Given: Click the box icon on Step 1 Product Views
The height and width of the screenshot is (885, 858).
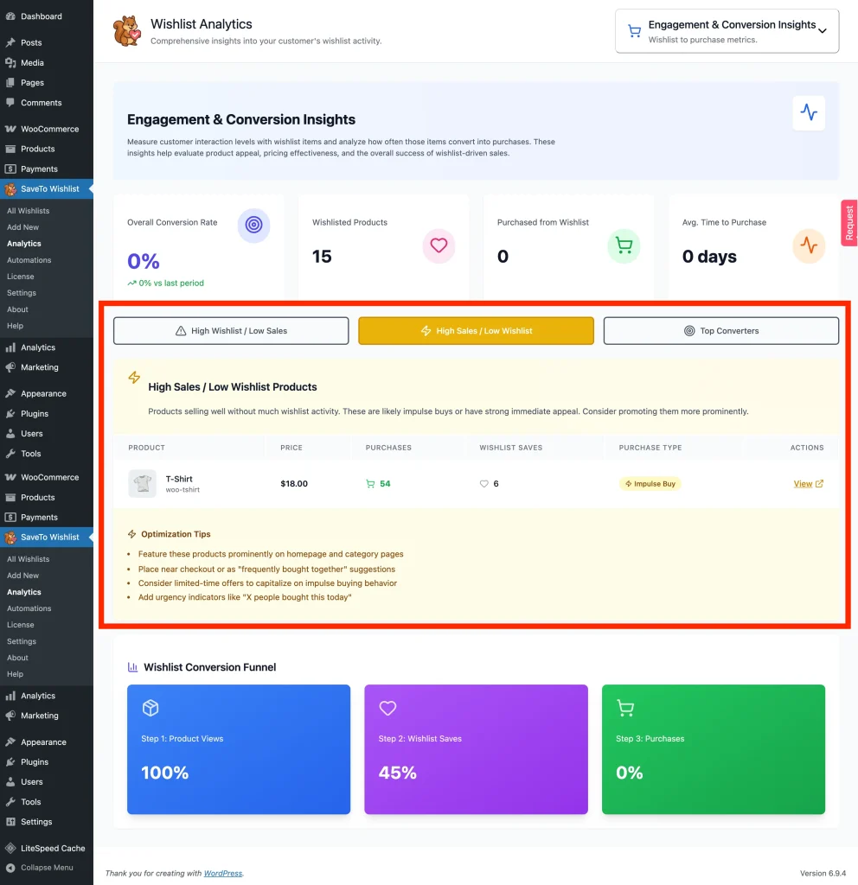Looking at the screenshot, I should (150, 708).
